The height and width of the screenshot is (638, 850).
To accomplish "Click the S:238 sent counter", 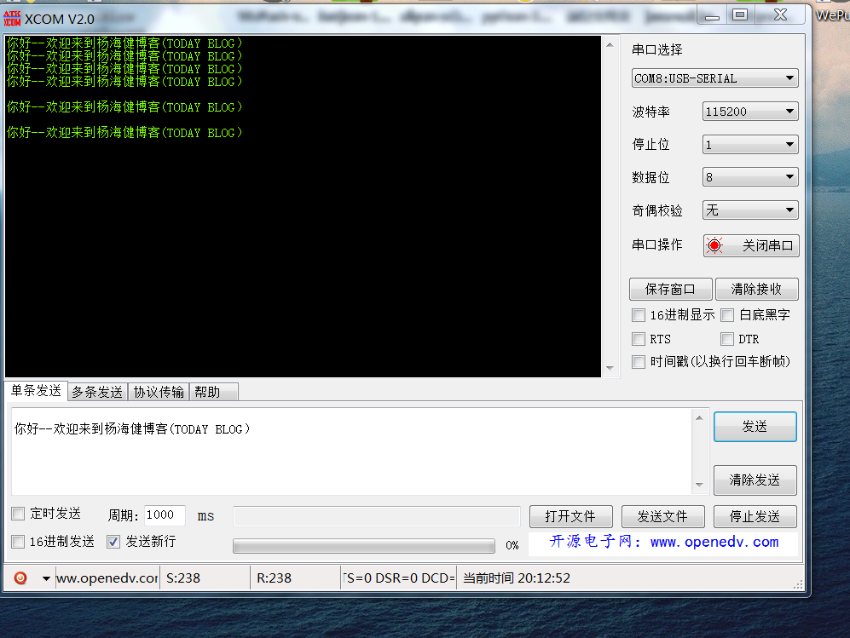I will point(183,578).
